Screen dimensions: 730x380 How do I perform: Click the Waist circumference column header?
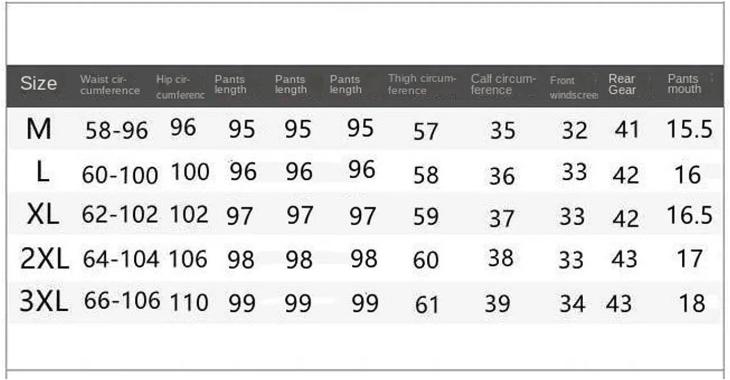[110, 85]
